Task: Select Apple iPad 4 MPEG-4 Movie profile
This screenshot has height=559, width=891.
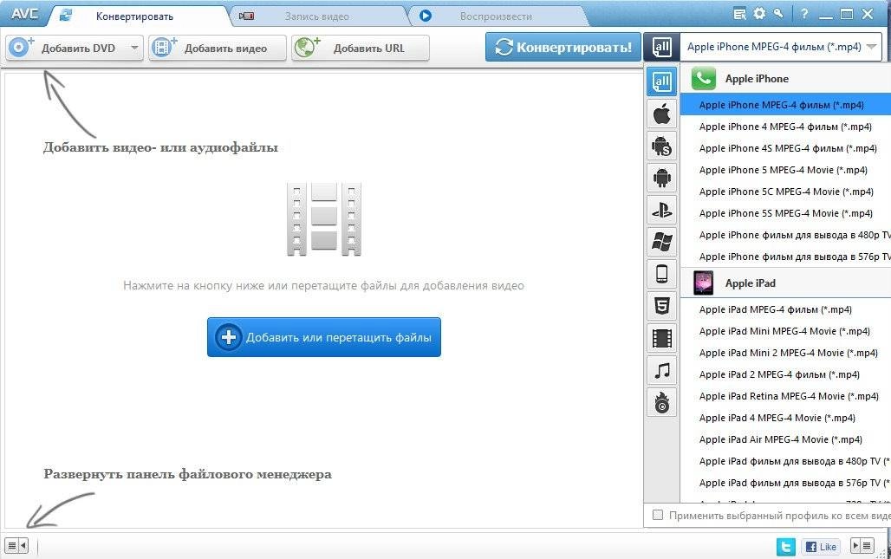Action: tap(785, 418)
